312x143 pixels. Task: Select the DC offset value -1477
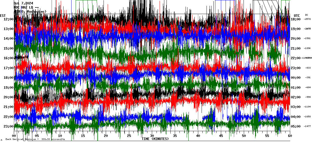coord(307,126)
